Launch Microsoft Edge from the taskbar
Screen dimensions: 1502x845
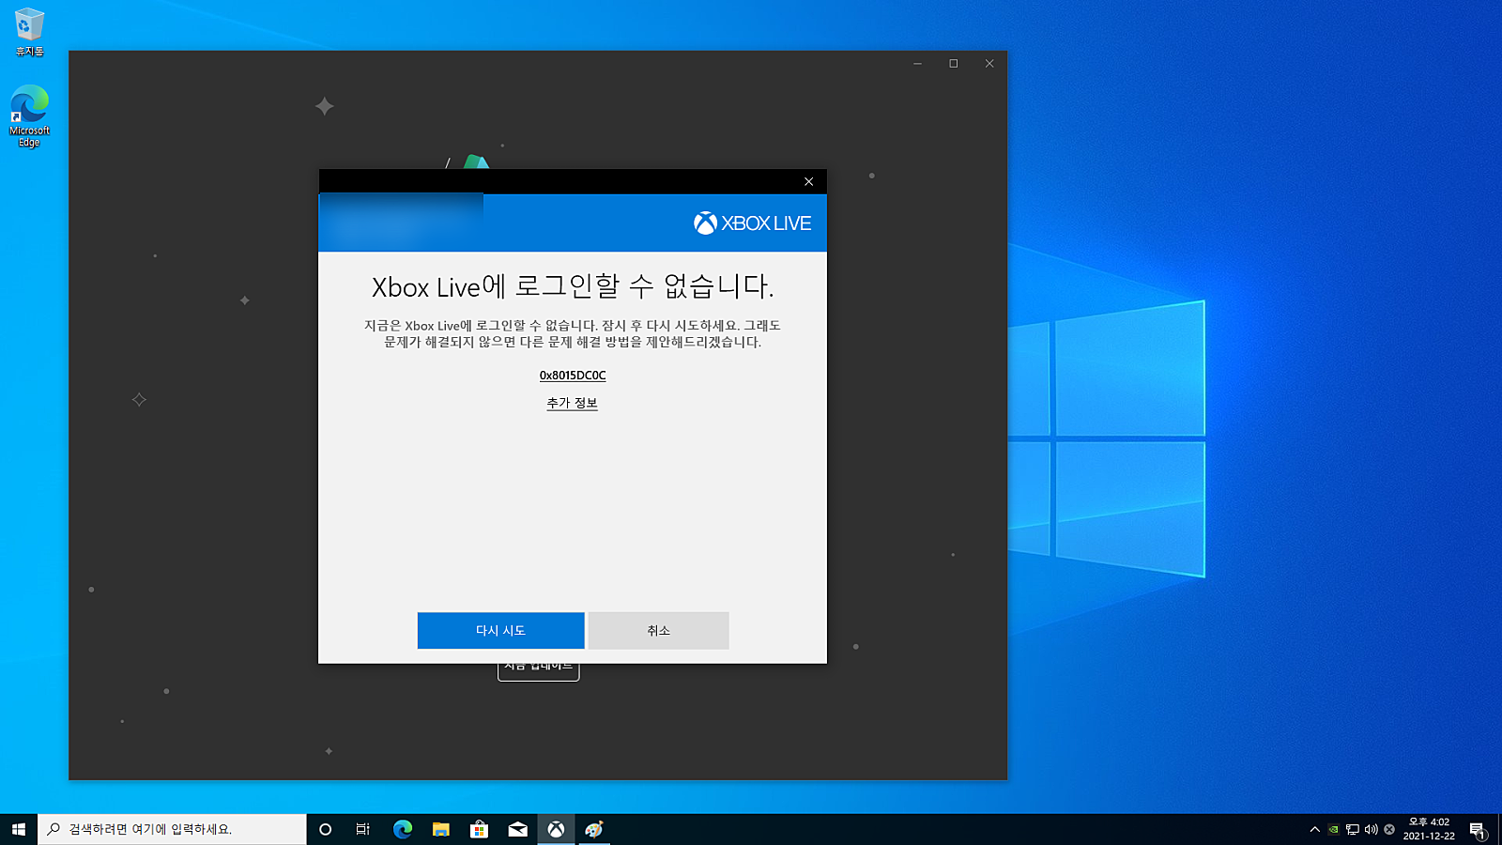point(403,829)
